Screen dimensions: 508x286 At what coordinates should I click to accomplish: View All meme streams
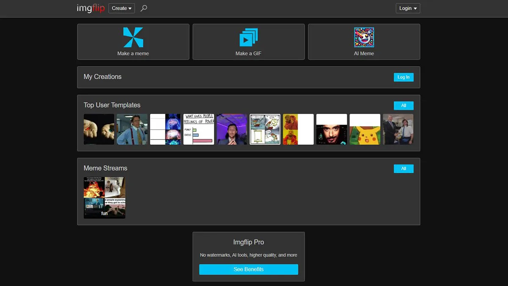click(403, 169)
